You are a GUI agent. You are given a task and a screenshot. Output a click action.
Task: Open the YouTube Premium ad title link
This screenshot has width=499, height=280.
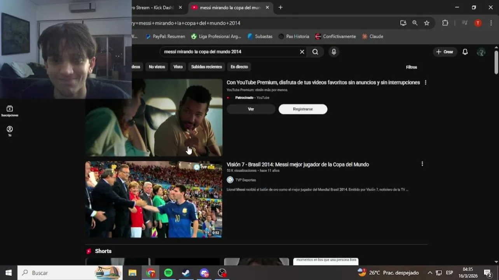323,82
